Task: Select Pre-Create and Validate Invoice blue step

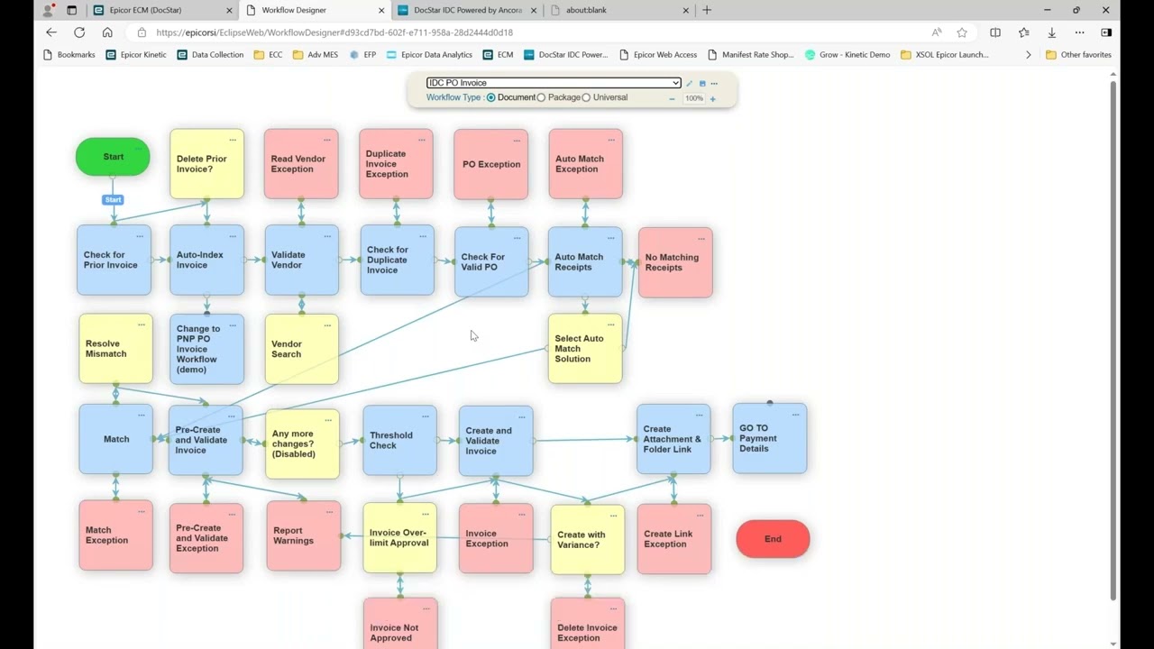Action: tap(206, 440)
